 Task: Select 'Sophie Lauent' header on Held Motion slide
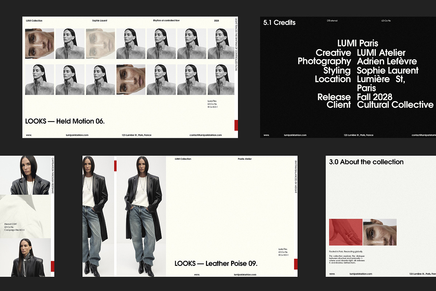100,21
